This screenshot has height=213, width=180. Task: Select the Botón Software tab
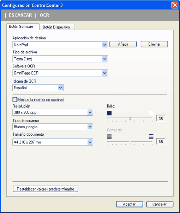(23, 26)
